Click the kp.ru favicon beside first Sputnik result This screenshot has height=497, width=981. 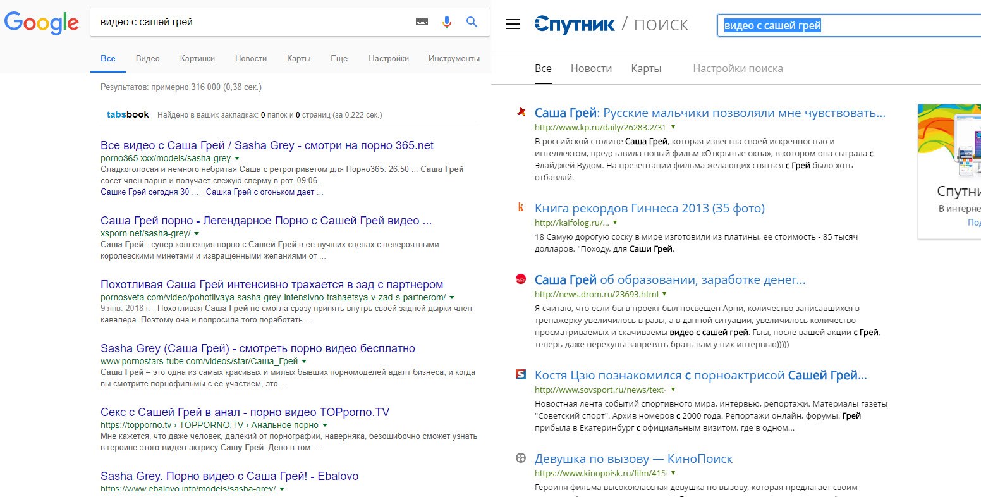[x=521, y=113]
